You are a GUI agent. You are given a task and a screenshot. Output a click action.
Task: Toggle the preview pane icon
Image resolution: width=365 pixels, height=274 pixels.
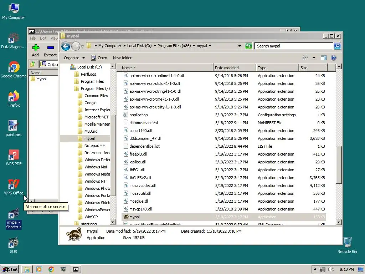[323, 58]
